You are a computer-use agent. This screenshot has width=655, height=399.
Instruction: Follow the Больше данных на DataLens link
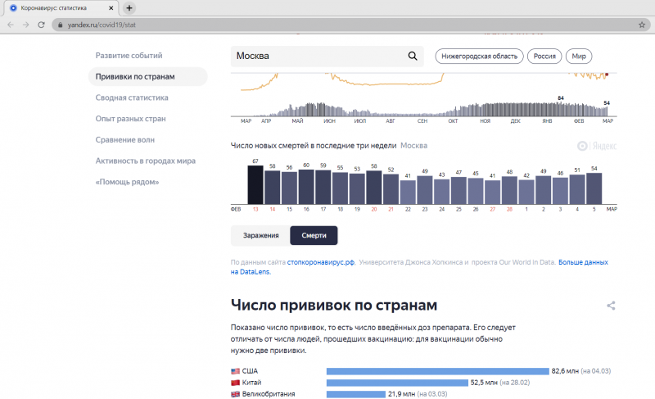(x=419, y=267)
